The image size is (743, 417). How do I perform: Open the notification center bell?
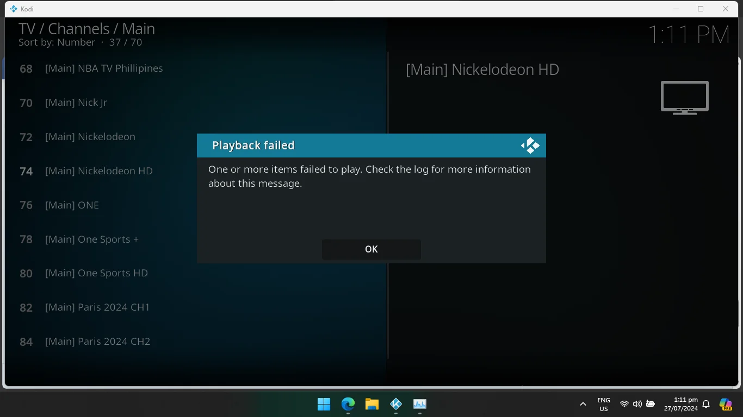706,404
